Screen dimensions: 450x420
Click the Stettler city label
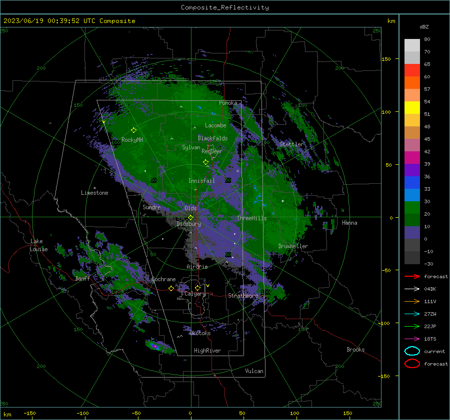tap(291, 144)
